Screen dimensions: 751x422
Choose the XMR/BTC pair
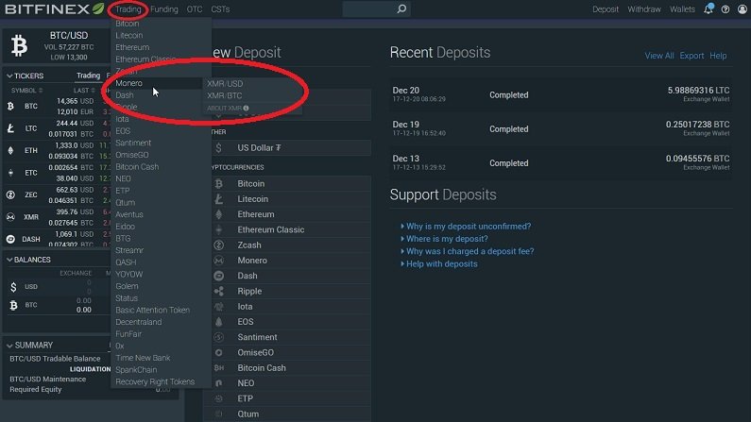(x=224, y=95)
